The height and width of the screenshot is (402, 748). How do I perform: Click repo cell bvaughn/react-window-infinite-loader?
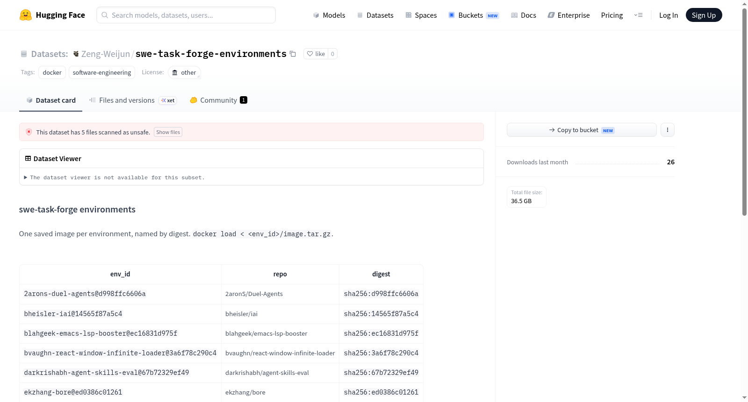pos(280,353)
